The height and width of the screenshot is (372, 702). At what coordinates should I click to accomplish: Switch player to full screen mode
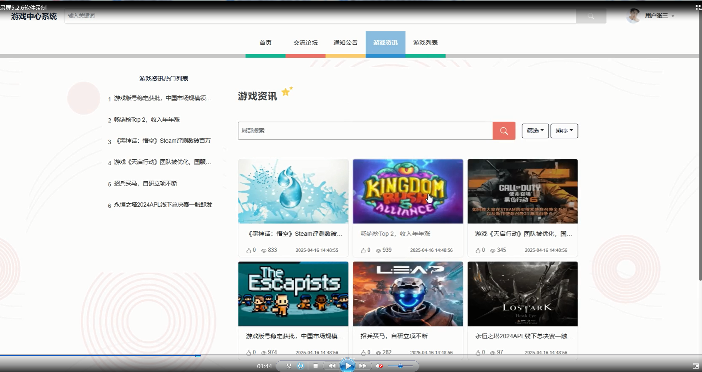tap(696, 366)
